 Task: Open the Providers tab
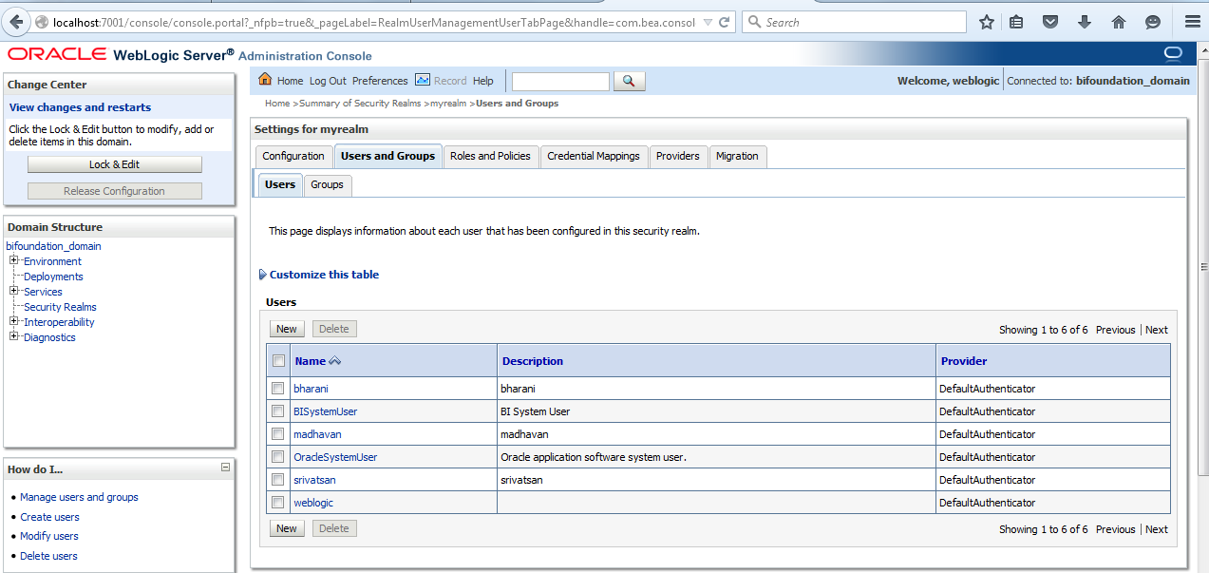point(678,157)
